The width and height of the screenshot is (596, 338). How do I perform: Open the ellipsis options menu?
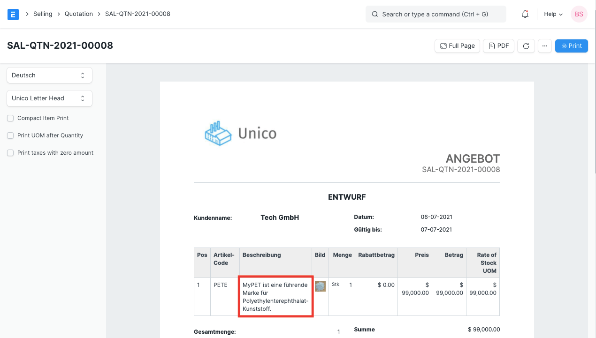pyautogui.click(x=545, y=45)
